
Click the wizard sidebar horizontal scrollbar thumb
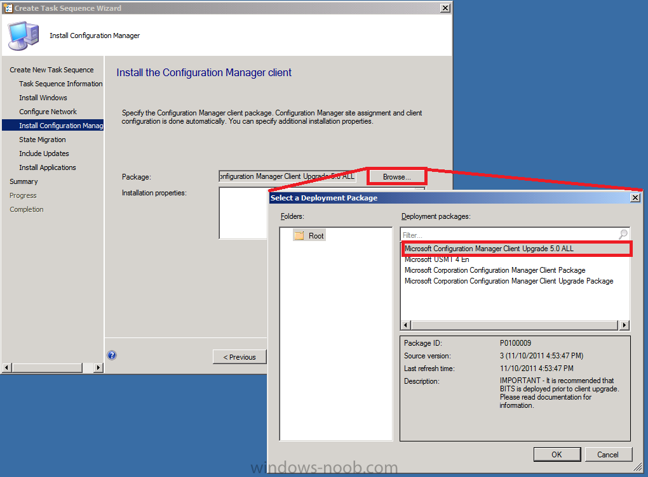click(47, 367)
